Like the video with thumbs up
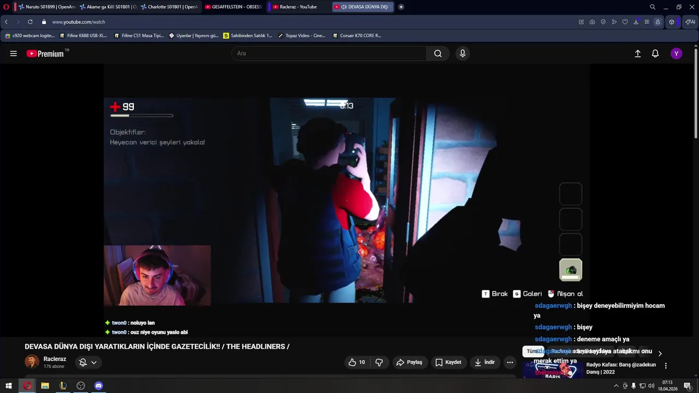The image size is (699, 393). tap(358, 362)
